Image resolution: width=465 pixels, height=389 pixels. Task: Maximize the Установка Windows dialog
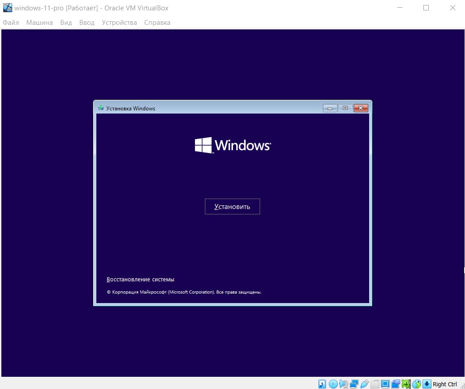point(345,108)
